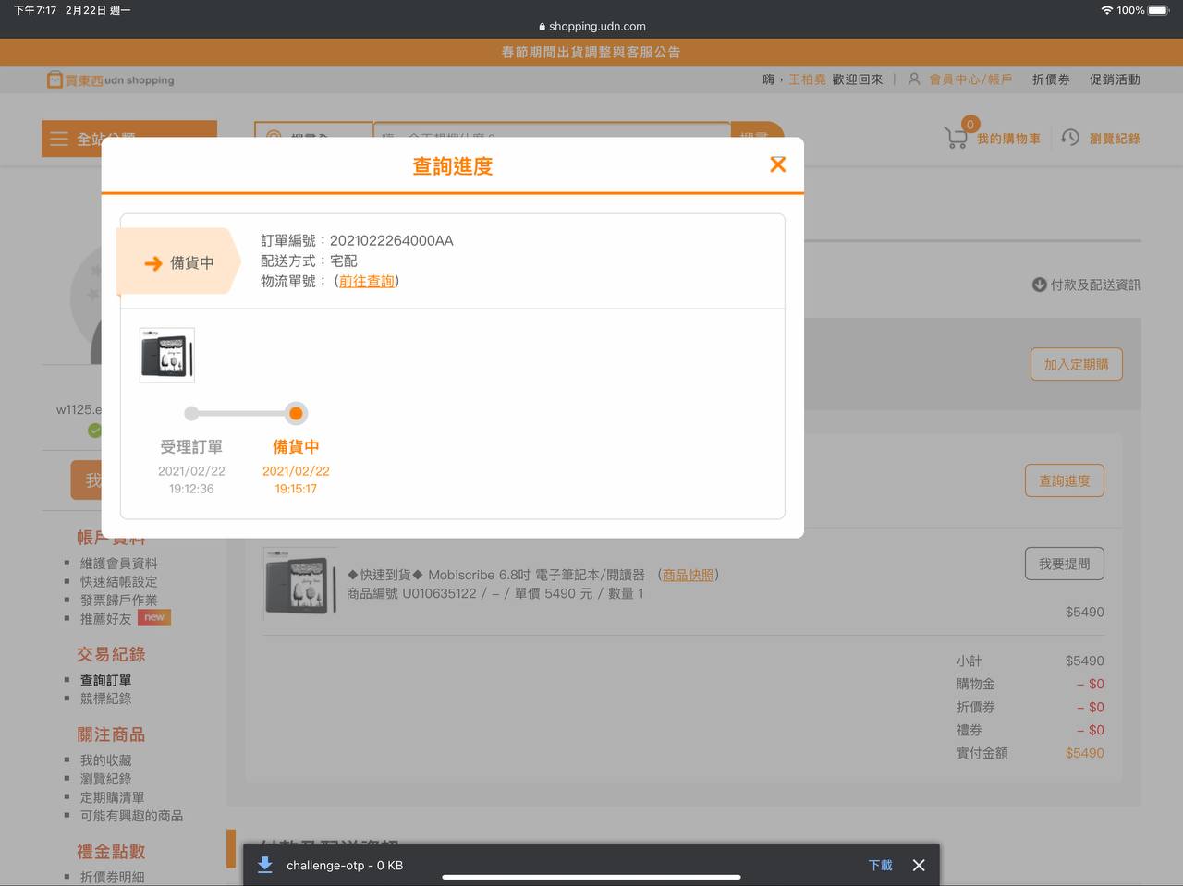Screen dimensions: 1183x886
Task: Click the 查詢進度 button on the order
Action: tap(1064, 480)
